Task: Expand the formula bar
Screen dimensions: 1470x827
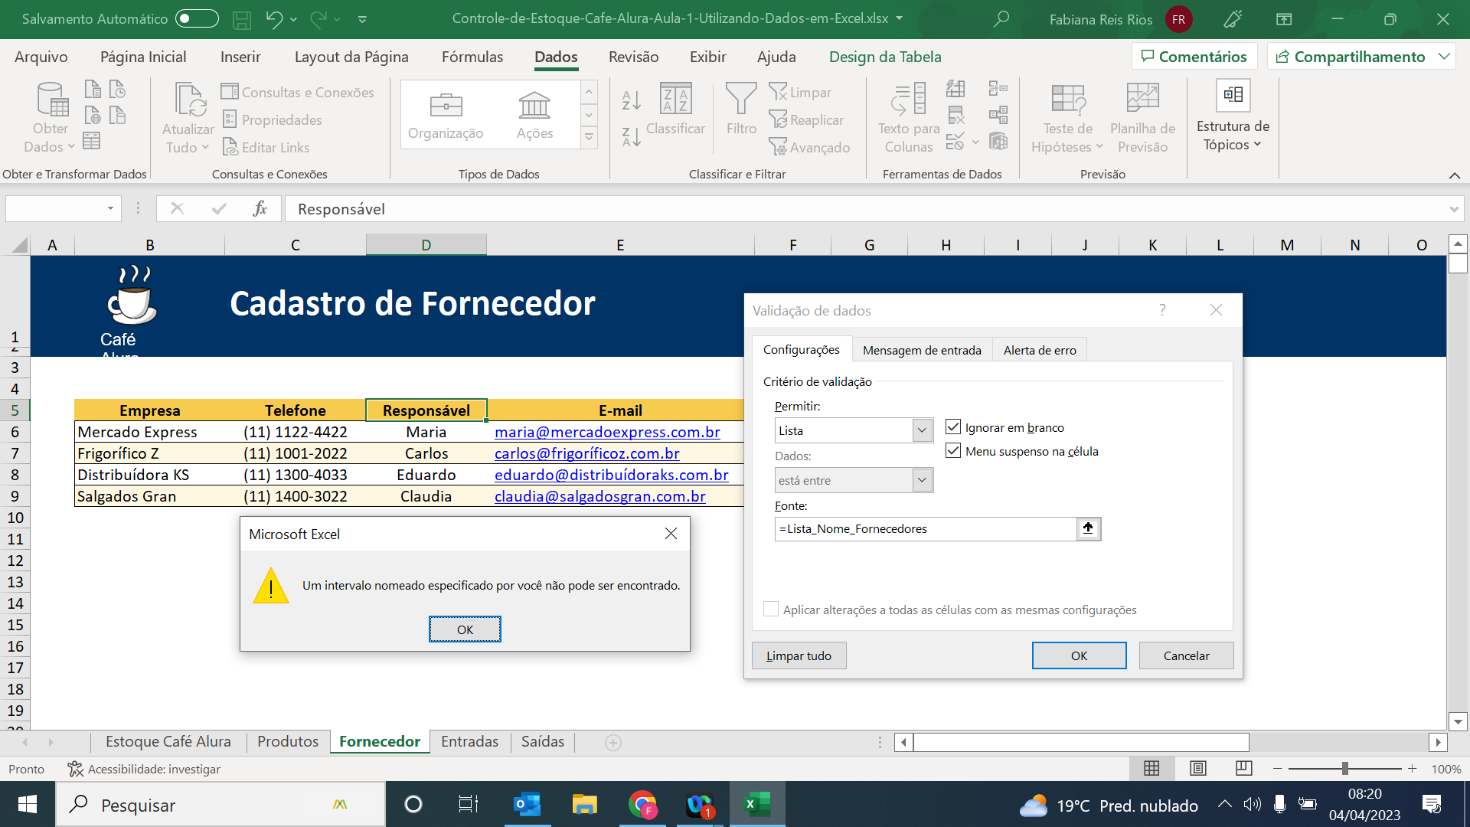Action: click(x=1453, y=209)
